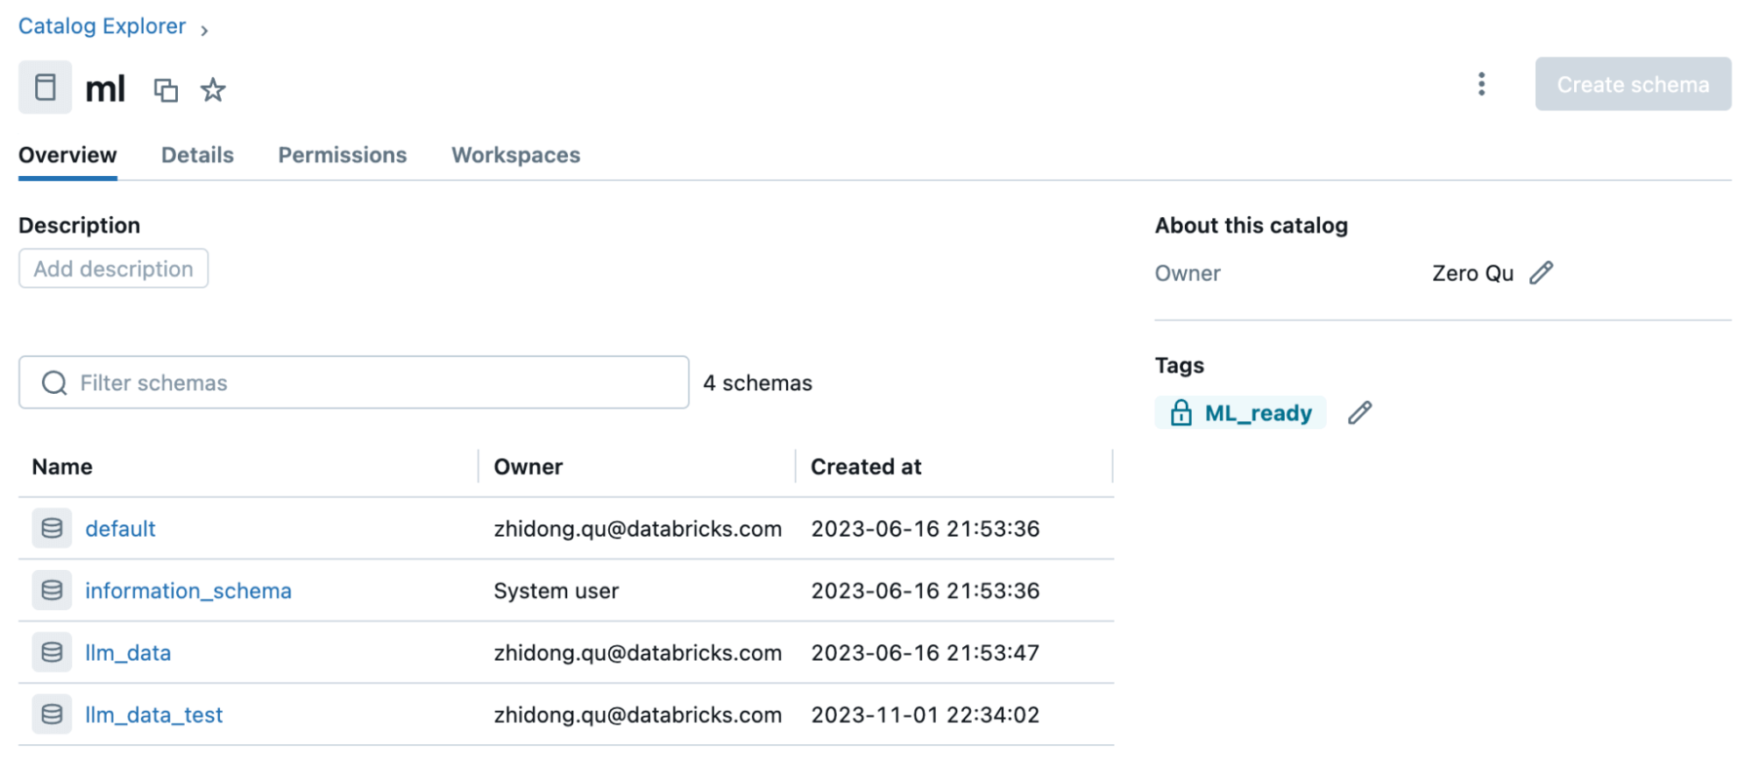Open the three-dot kebab menu
Screen dimensions: 1752x773
click(1481, 84)
